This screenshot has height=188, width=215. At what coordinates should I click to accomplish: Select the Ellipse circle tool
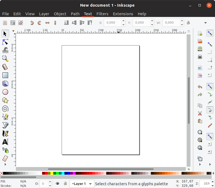pyautogui.click(x=5, y=92)
